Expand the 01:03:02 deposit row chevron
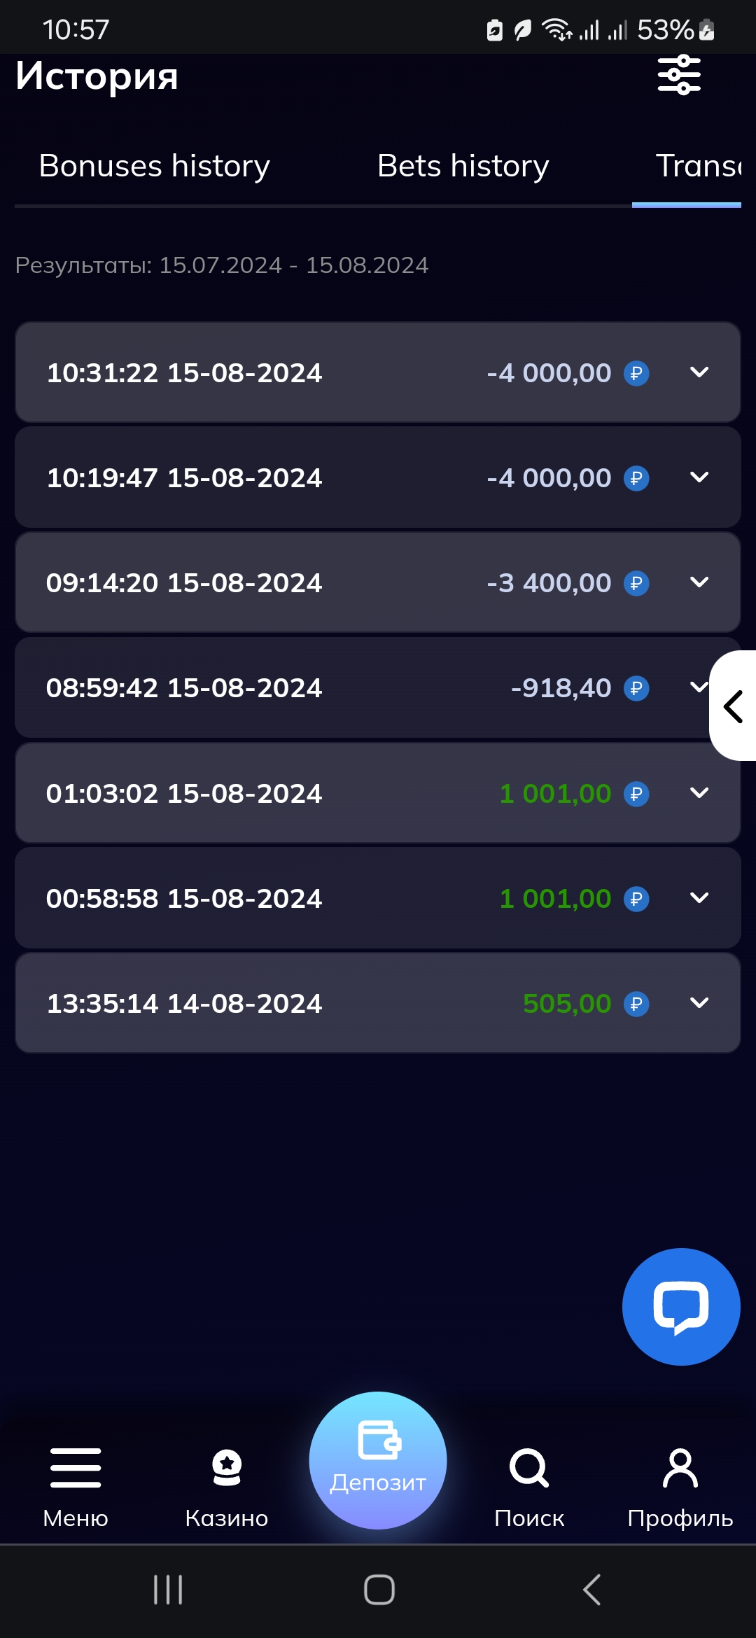 [699, 793]
